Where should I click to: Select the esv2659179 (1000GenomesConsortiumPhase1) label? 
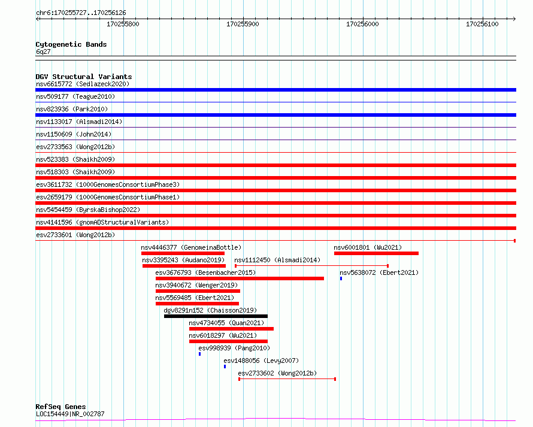tap(108, 197)
